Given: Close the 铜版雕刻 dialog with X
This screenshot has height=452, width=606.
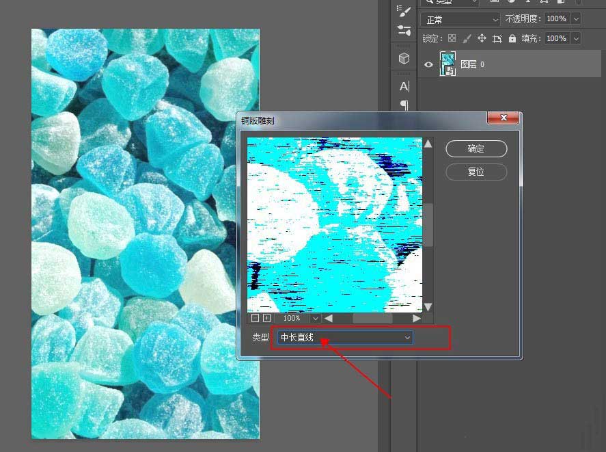Looking at the screenshot, I should tap(503, 118).
